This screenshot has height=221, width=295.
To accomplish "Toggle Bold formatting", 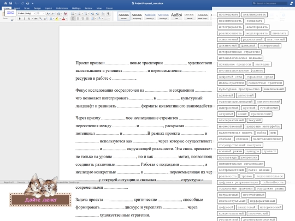I will click(x=20, y=19).
